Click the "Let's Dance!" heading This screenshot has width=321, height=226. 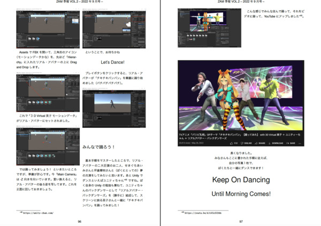(112, 62)
